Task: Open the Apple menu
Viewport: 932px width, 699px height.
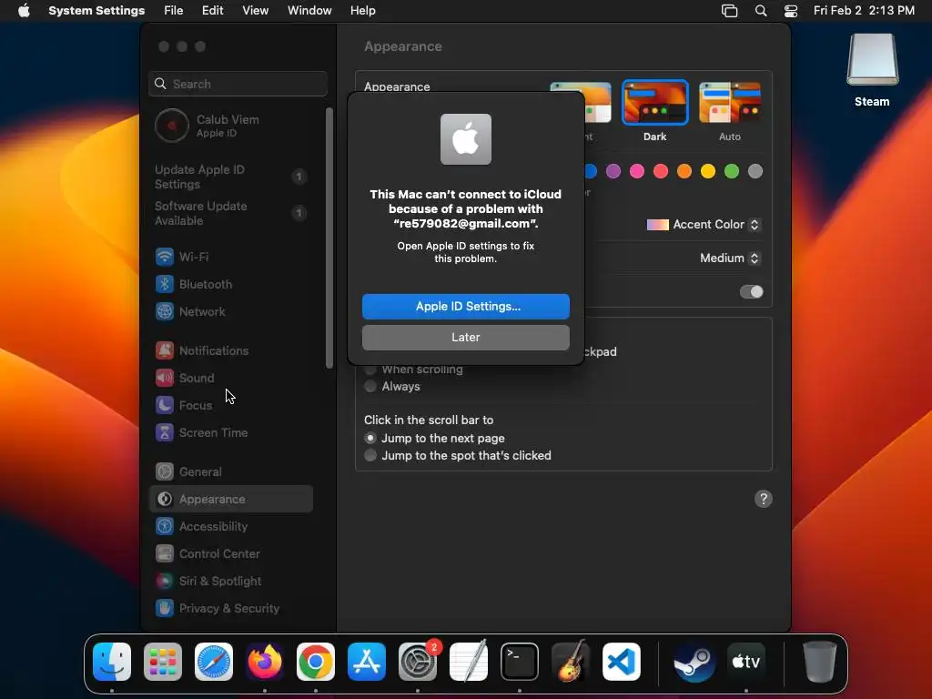Action: [x=24, y=11]
